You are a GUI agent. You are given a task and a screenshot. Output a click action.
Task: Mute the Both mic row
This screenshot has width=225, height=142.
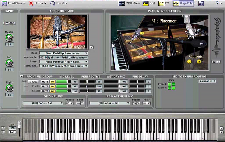click(45, 81)
